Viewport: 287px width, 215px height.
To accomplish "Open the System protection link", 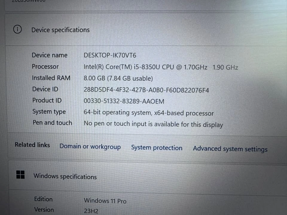I will point(157,148).
